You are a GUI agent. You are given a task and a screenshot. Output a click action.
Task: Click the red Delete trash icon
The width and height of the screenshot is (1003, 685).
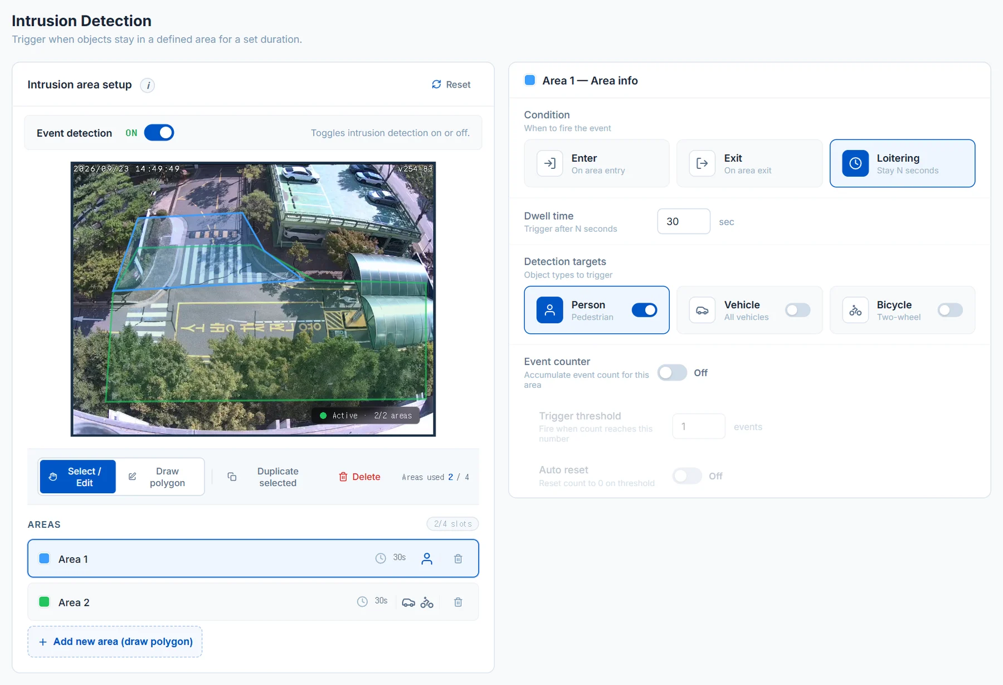[x=343, y=477]
